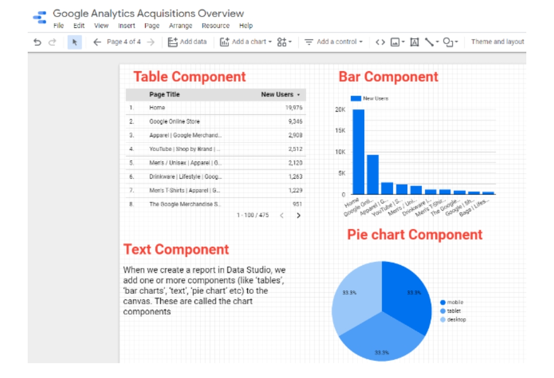
Task: Select the Google Online Store table row
Action: coord(215,122)
